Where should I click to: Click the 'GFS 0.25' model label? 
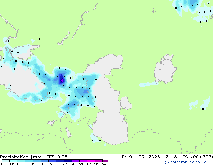point(57,157)
